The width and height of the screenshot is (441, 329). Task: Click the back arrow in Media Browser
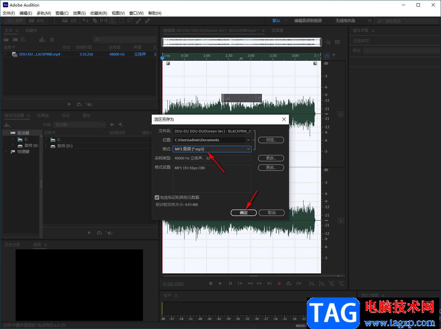(112, 124)
